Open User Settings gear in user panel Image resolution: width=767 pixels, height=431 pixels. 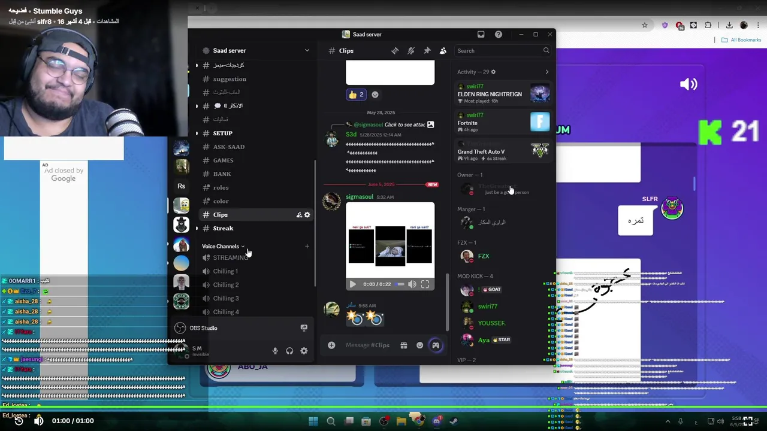[304, 351]
